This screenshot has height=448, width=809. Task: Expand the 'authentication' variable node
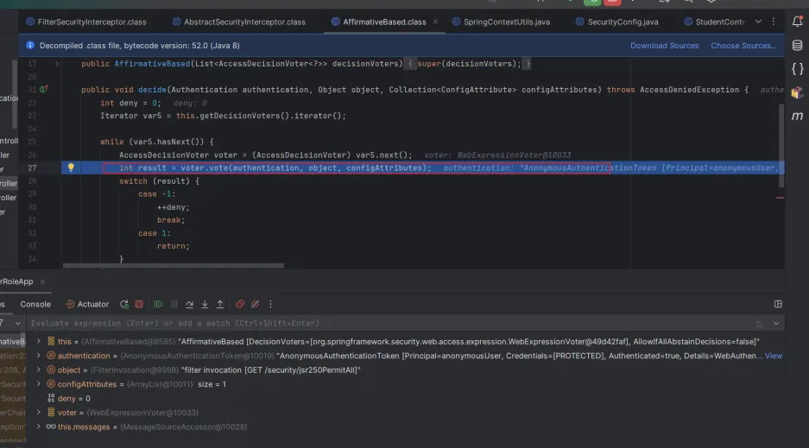(x=40, y=356)
